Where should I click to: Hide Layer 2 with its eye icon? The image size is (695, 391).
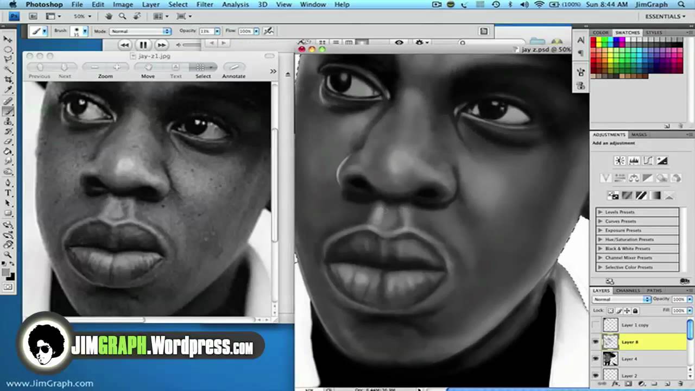596,375
